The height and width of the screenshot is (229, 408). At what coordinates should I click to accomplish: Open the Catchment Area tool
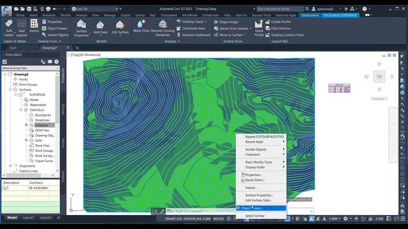tap(191, 28)
